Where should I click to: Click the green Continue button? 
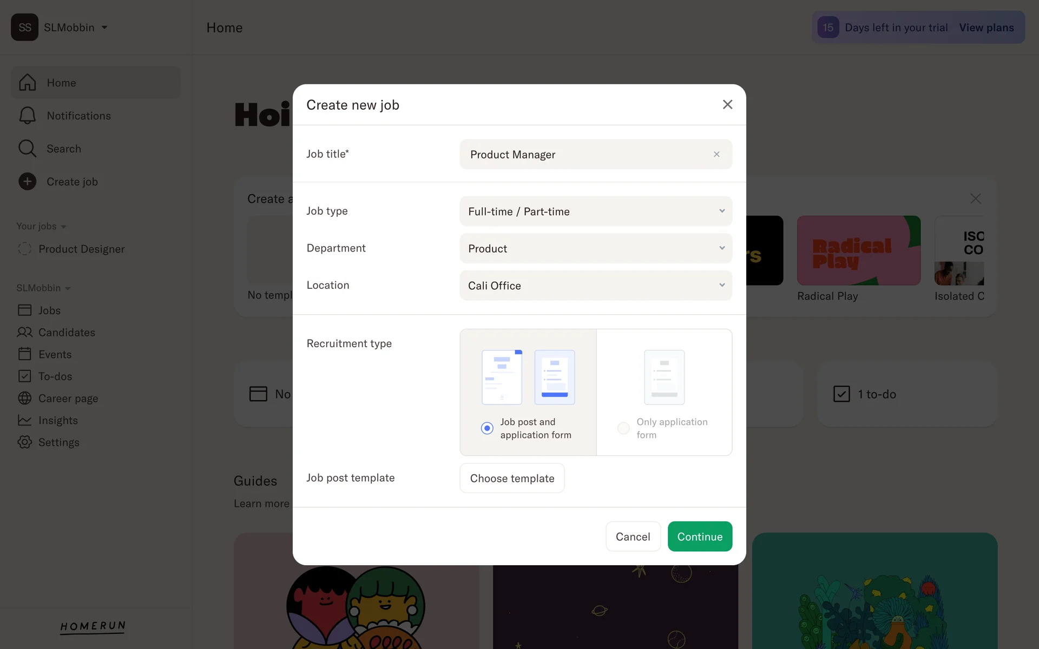pyautogui.click(x=700, y=537)
